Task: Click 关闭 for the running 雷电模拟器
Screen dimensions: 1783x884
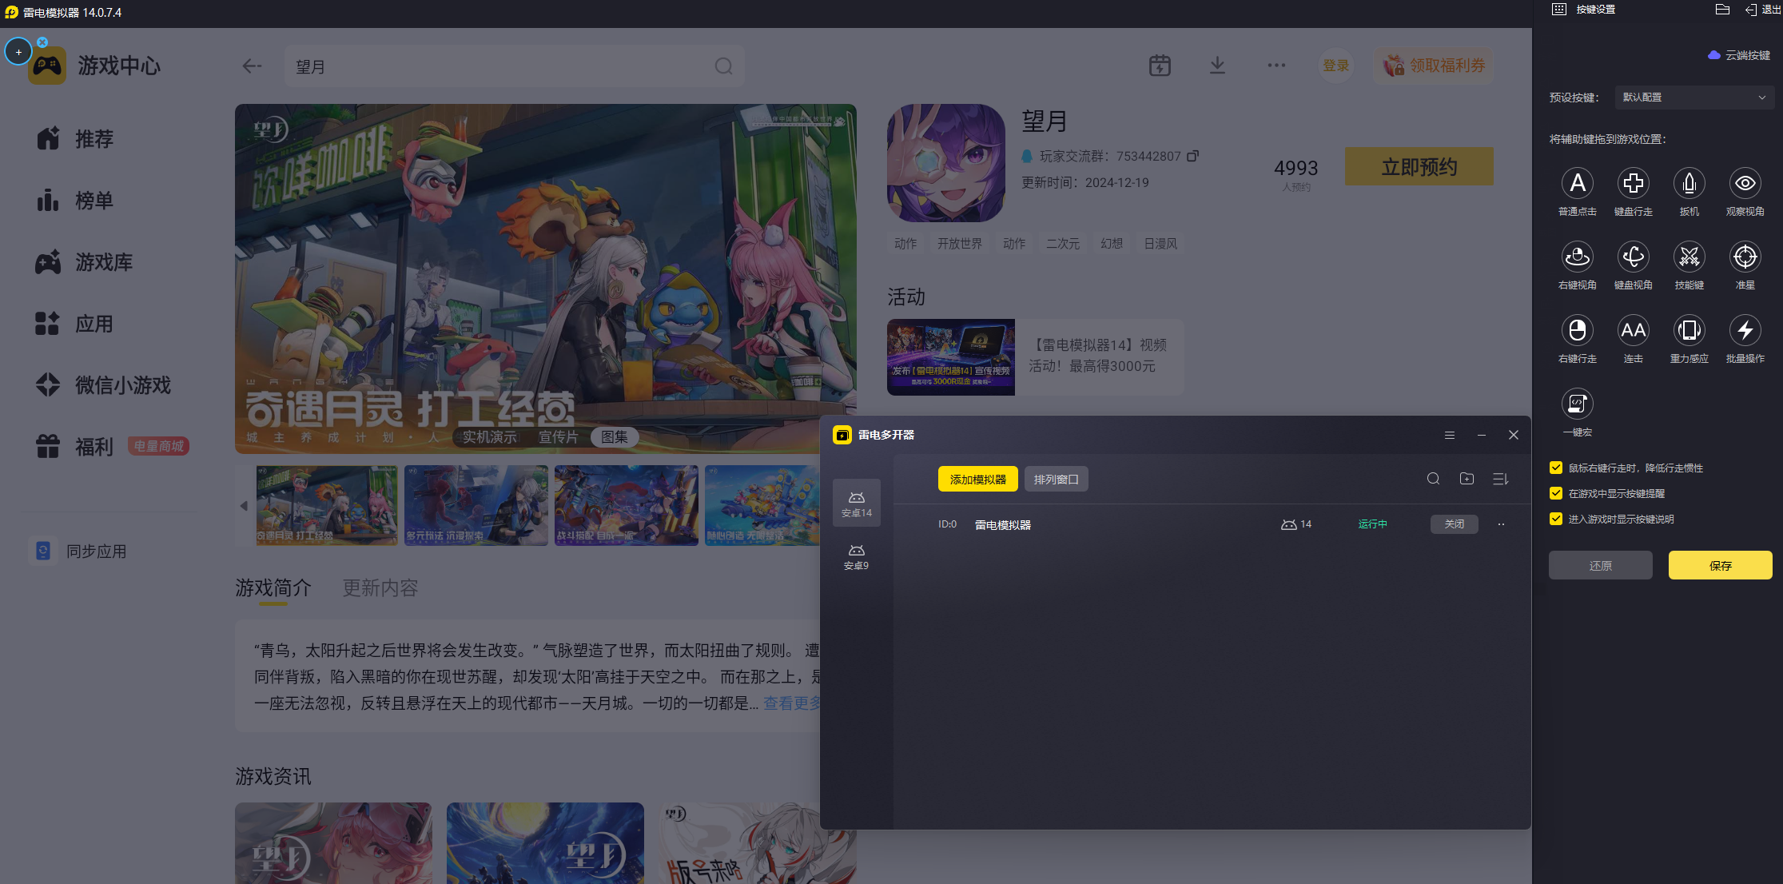Action: [x=1455, y=524]
